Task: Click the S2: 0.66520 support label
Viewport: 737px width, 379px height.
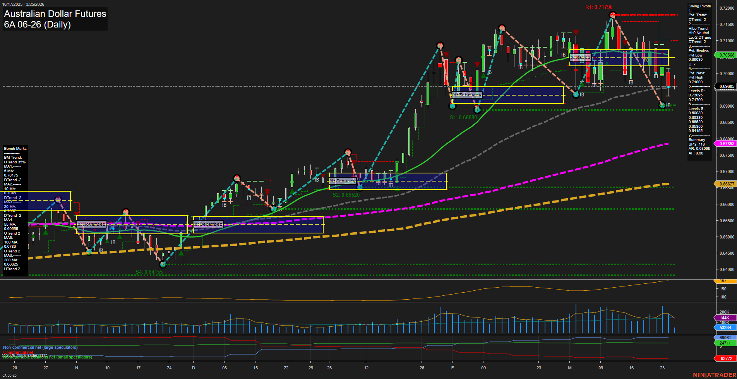Action: point(346,195)
